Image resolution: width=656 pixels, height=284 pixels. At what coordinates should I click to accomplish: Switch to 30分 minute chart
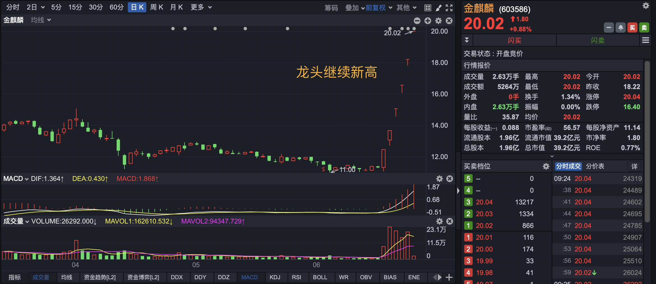96,7
